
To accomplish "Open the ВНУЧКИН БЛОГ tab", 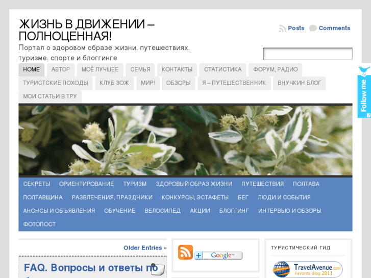I will click(x=300, y=83).
